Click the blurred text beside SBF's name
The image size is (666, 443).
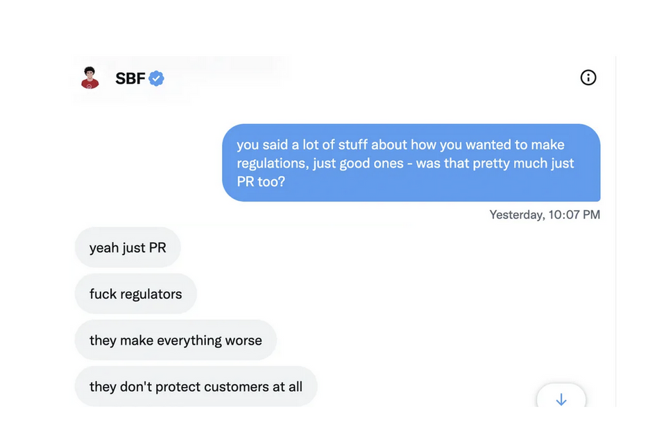point(229,73)
